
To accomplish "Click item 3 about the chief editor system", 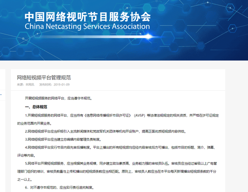I will (x=63, y=140).
